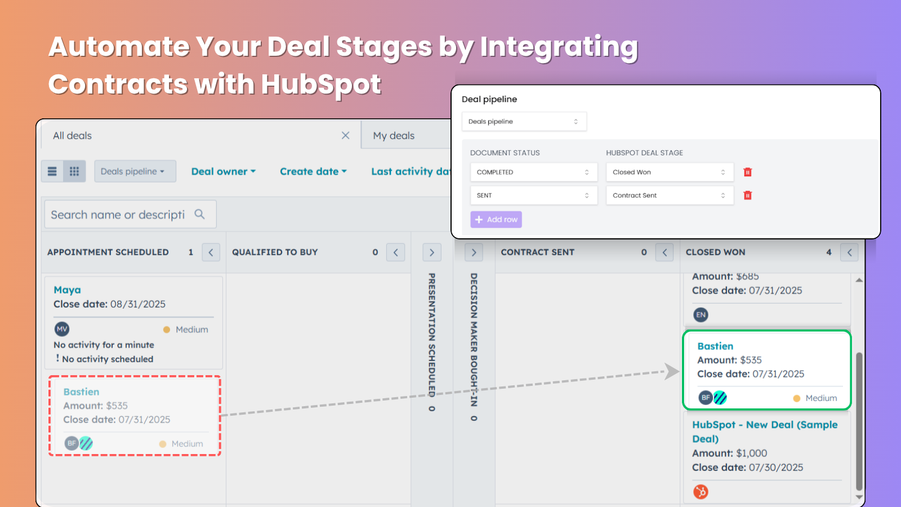
Task: Open the Create date filter
Action: 313,171
